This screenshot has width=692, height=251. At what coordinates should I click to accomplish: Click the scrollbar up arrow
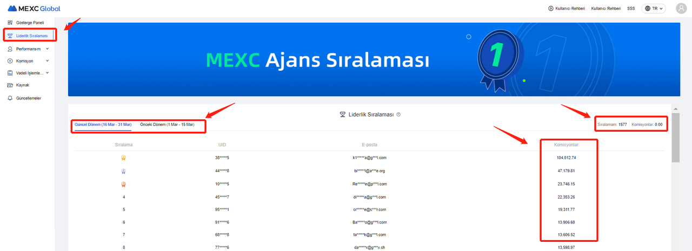point(675,109)
